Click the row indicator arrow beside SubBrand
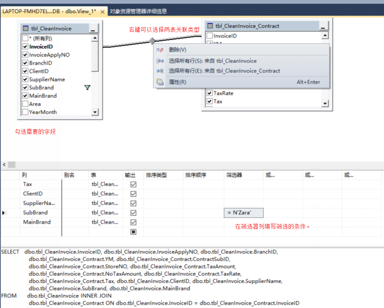Screen dimensions: 384x308 click(4, 213)
